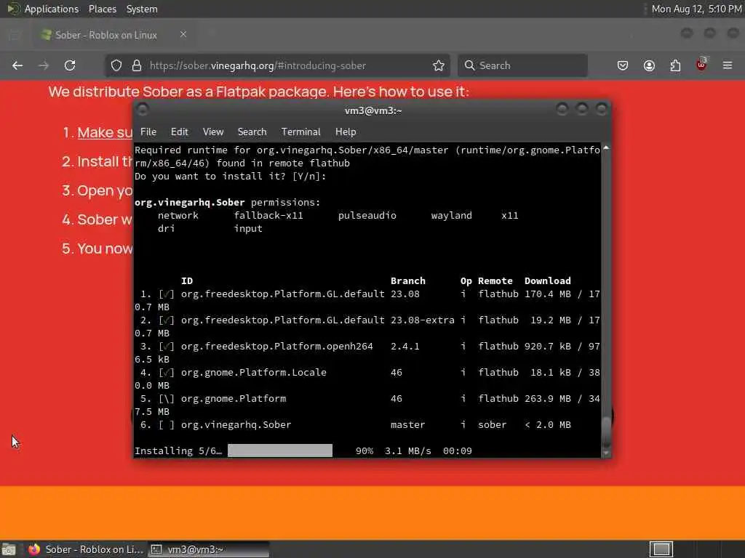Click the 'Make su' link in step 1
Screen dimensions: 745x558
[105, 132]
